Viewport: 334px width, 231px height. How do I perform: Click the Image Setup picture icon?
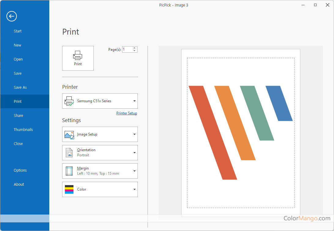[69, 135]
